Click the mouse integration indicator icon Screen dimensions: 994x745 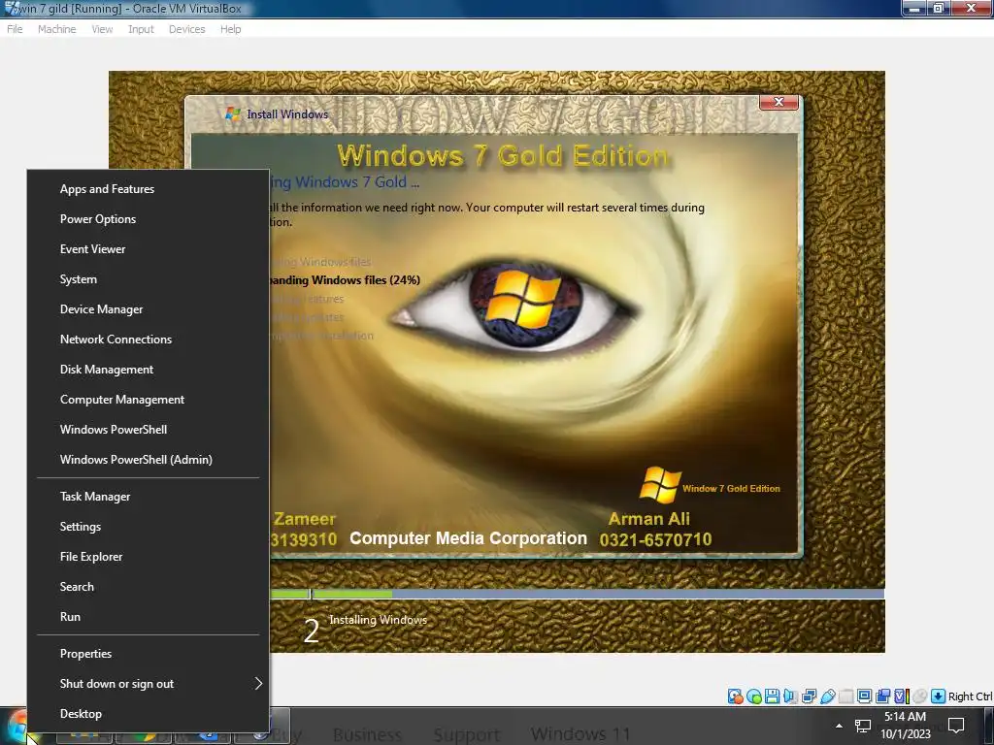[x=919, y=696]
